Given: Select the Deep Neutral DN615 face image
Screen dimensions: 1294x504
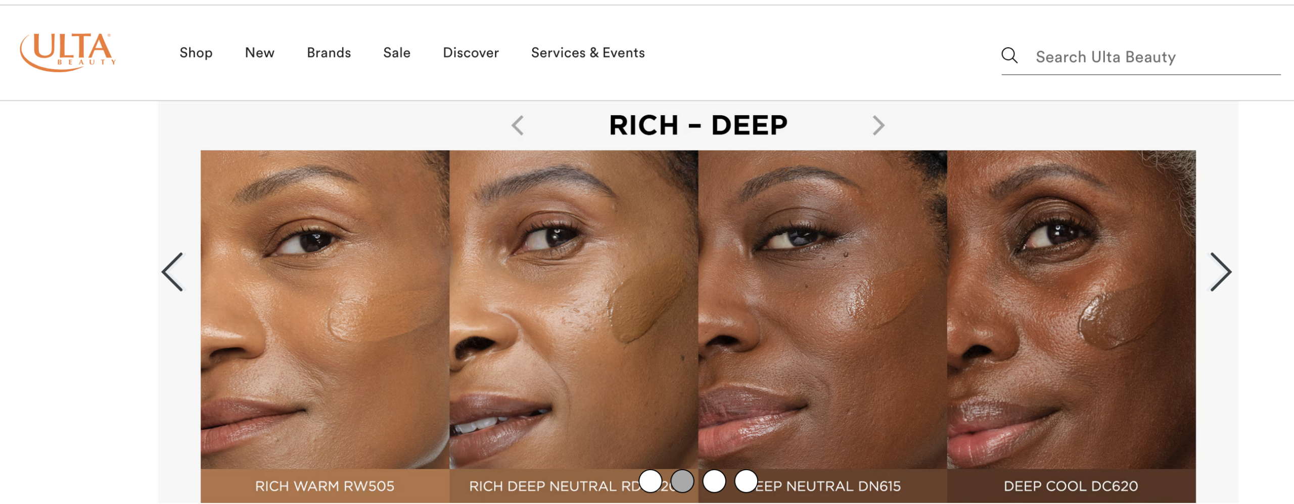Looking at the screenshot, I should [x=822, y=310].
